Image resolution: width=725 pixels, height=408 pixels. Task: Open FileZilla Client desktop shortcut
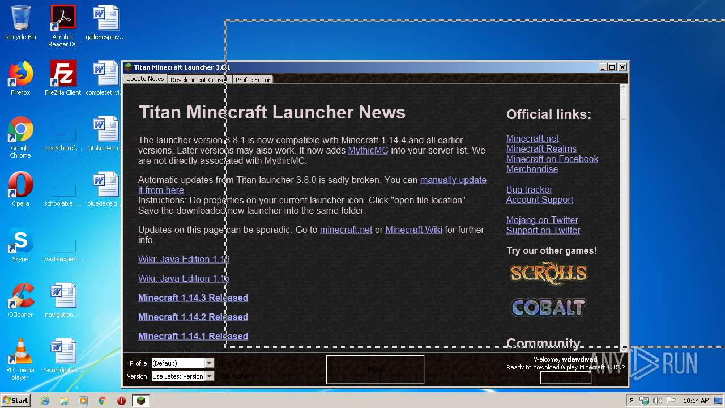pyautogui.click(x=63, y=78)
